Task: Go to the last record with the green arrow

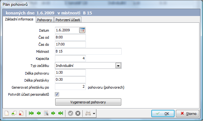Action: (x=61, y=113)
